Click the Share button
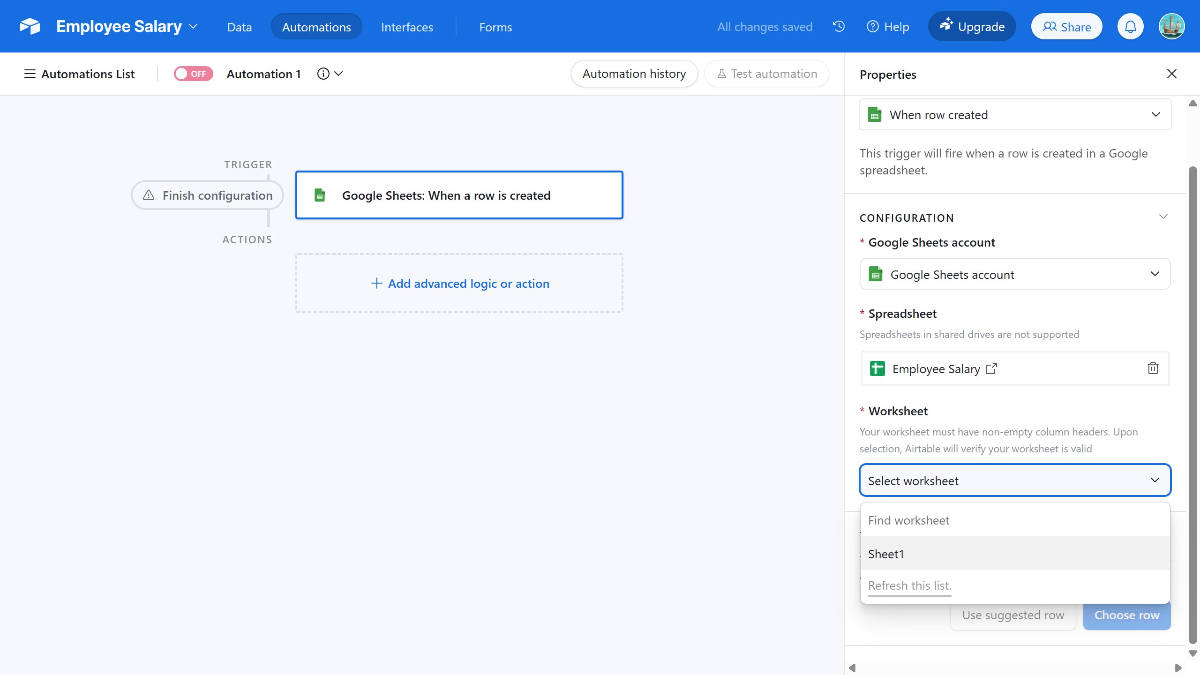The height and width of the screenshot is (675, 1200). [1066, 27]
